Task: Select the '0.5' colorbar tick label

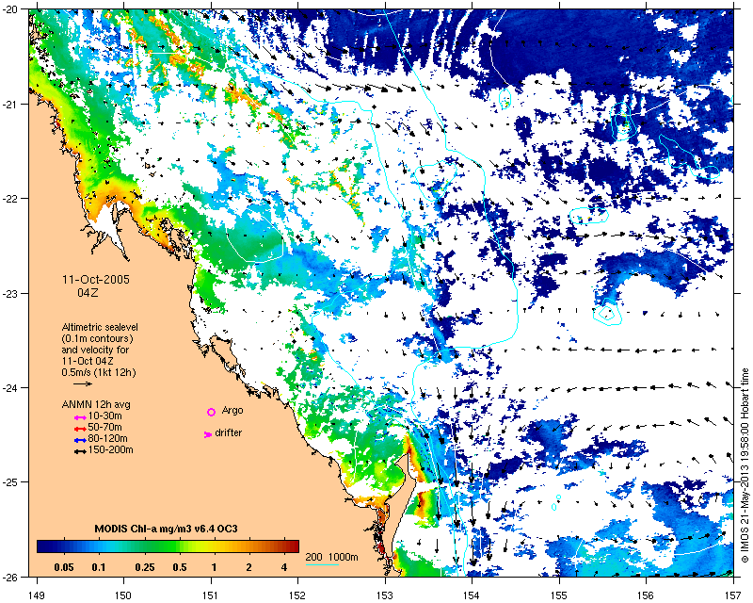Action: [x=180, y=567]
